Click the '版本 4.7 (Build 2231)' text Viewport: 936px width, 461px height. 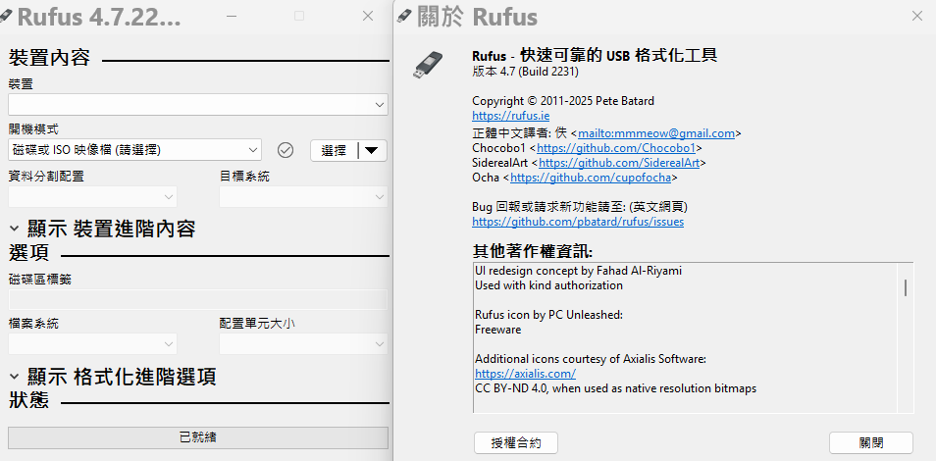pyautogui.click(x=525, y=72)
